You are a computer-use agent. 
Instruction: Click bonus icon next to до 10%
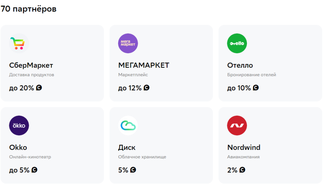pos(256,88)
